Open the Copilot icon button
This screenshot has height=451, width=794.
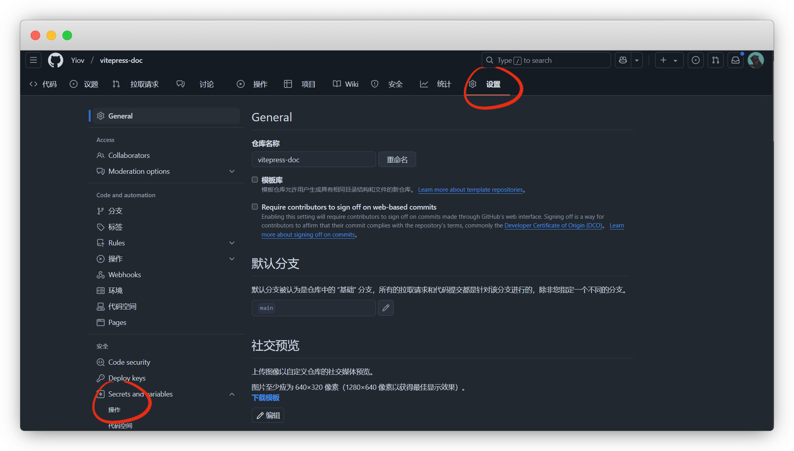pyautogui.click(x=623, y=60)
